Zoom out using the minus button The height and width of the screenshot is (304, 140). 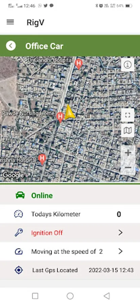[x=128, y=168]
